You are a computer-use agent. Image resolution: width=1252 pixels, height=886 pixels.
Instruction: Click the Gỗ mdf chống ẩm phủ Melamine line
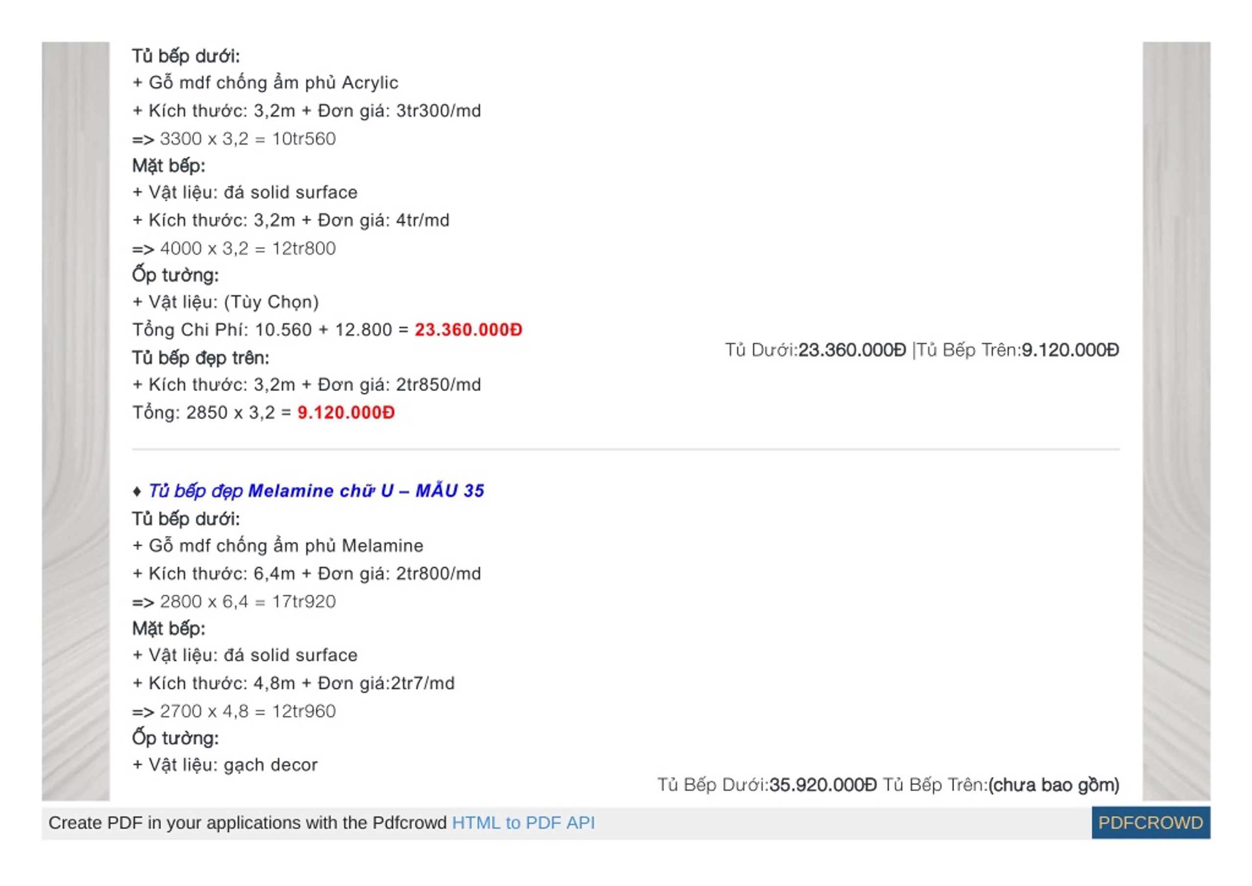click(x=278, y=546)
